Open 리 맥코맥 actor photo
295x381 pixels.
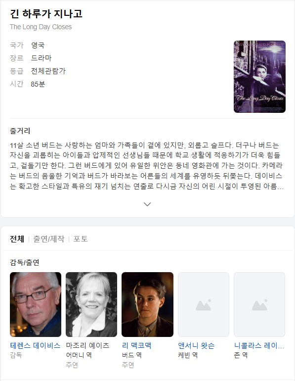coord(147,304)
